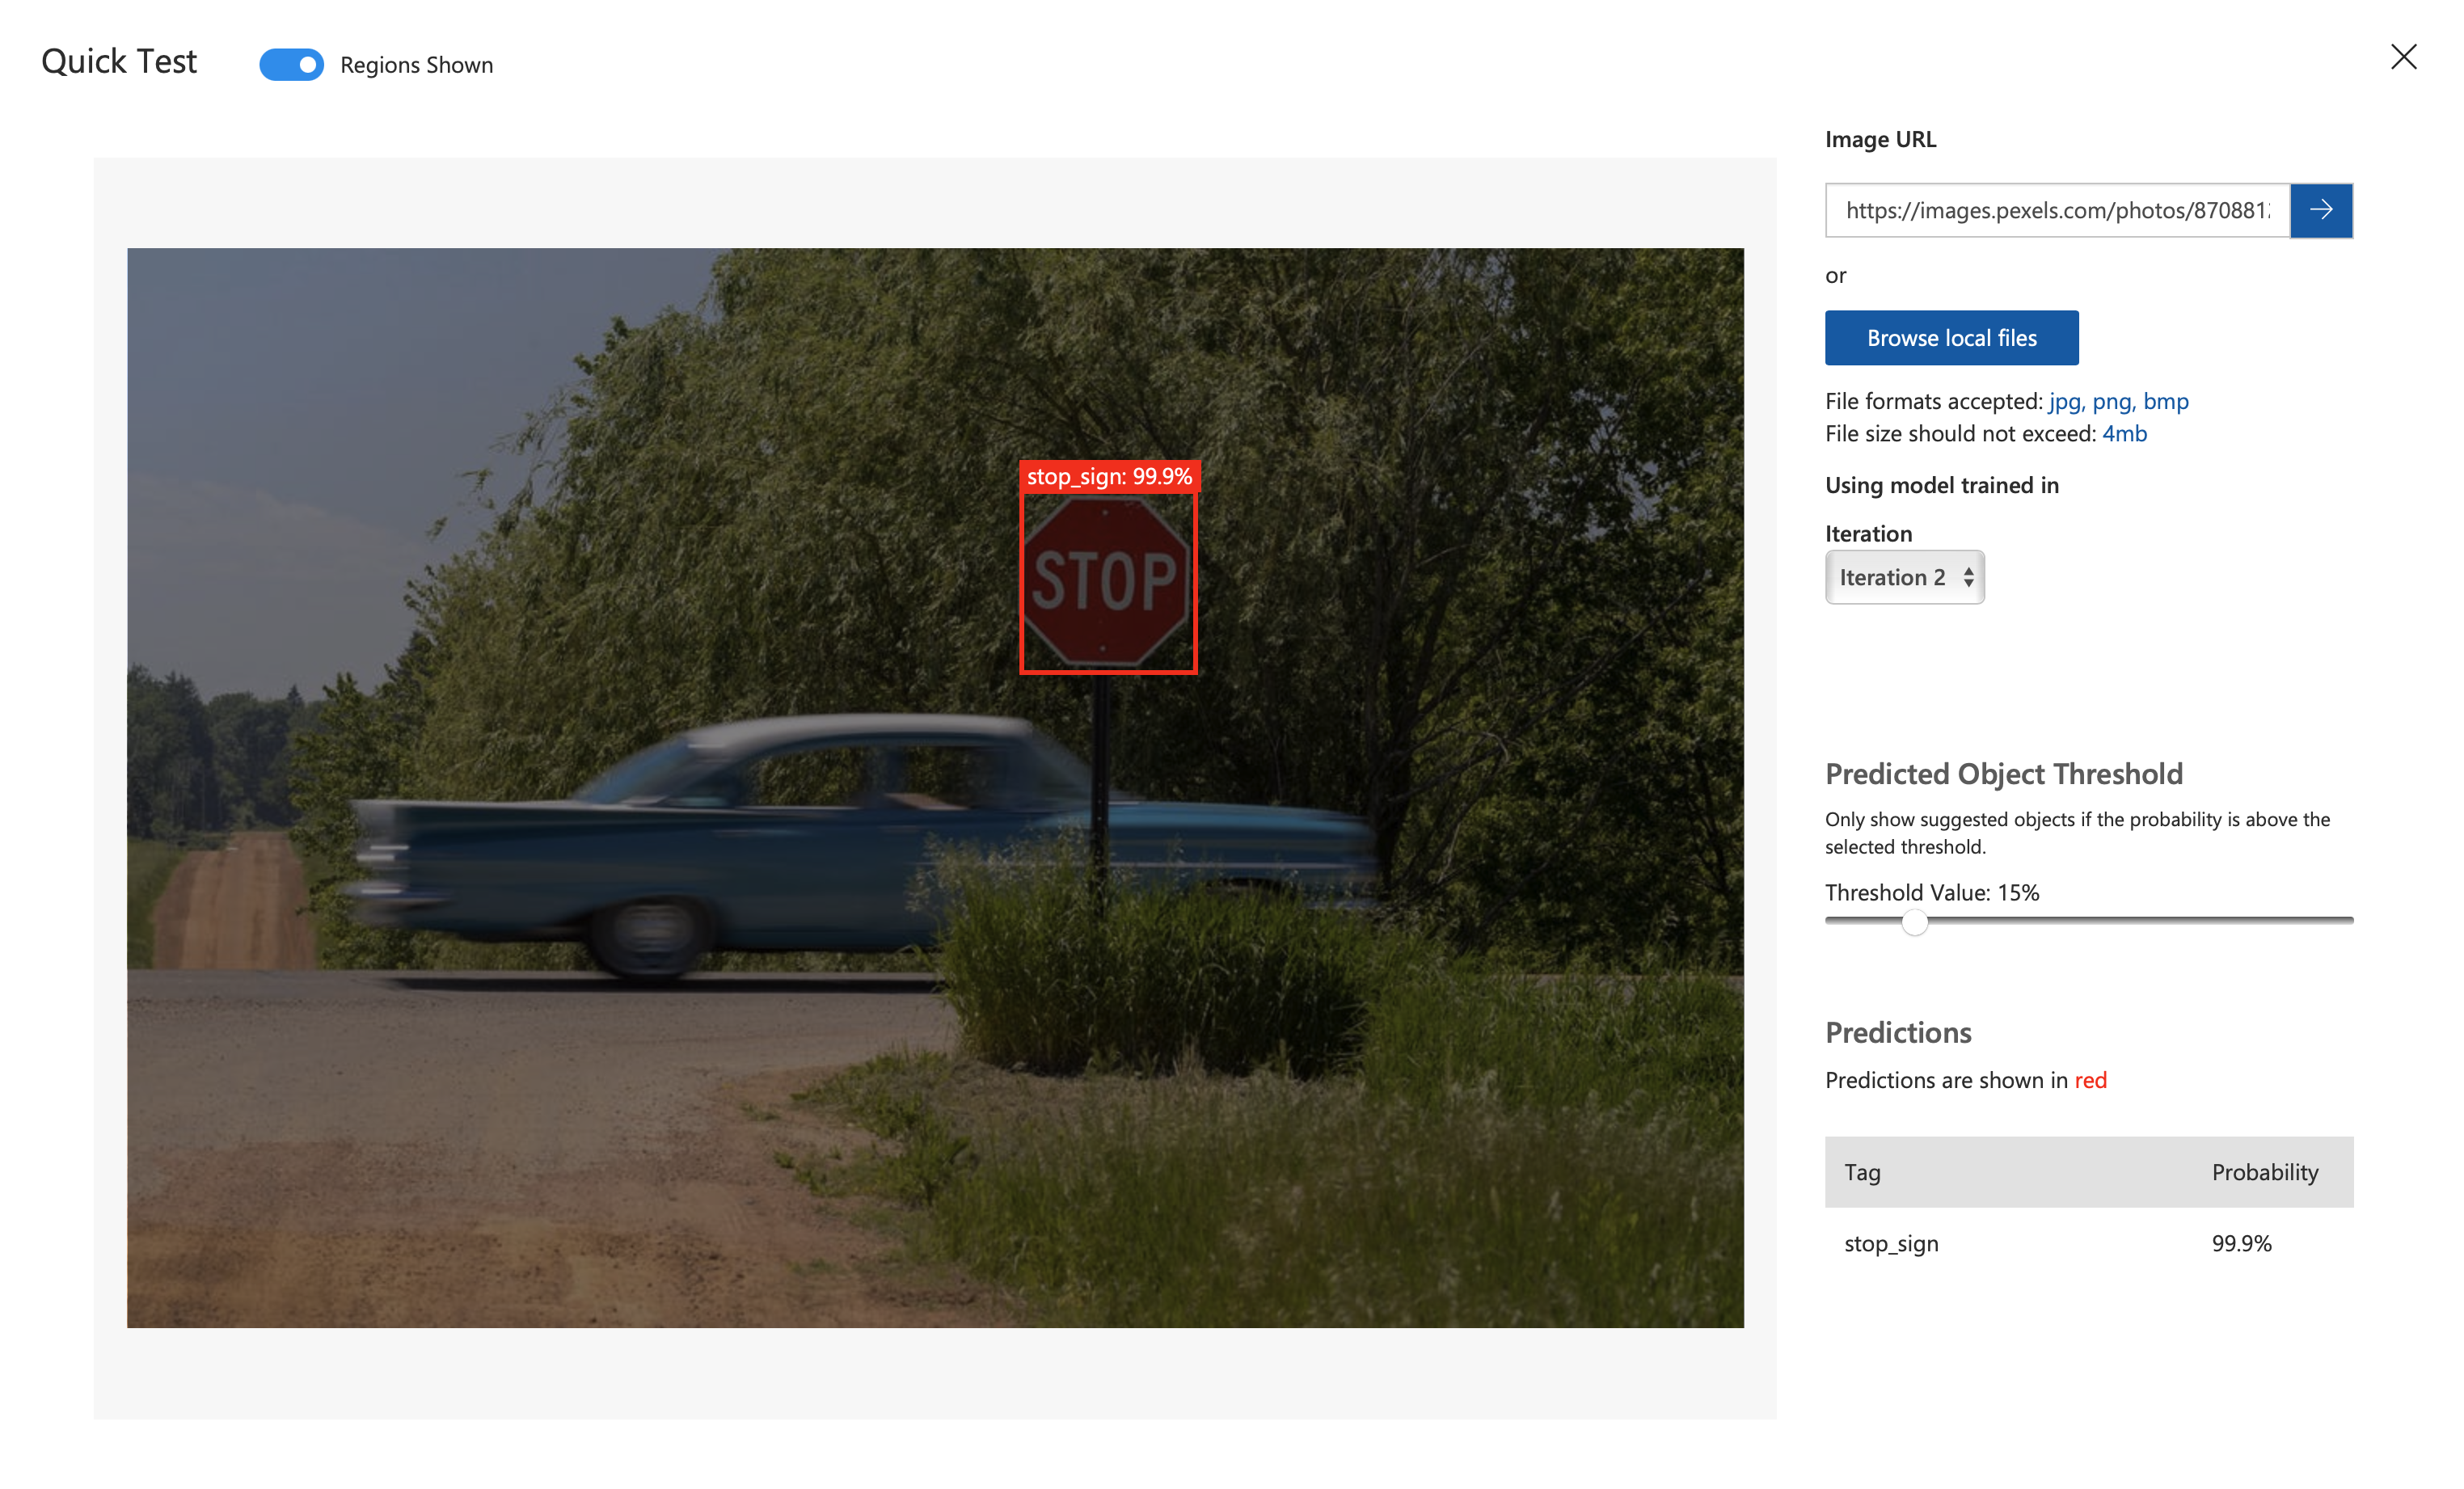Close the Quick Test dialog
Image resolution: width=2464 pixels, height=1489 pixels.
click(2403, 57)
